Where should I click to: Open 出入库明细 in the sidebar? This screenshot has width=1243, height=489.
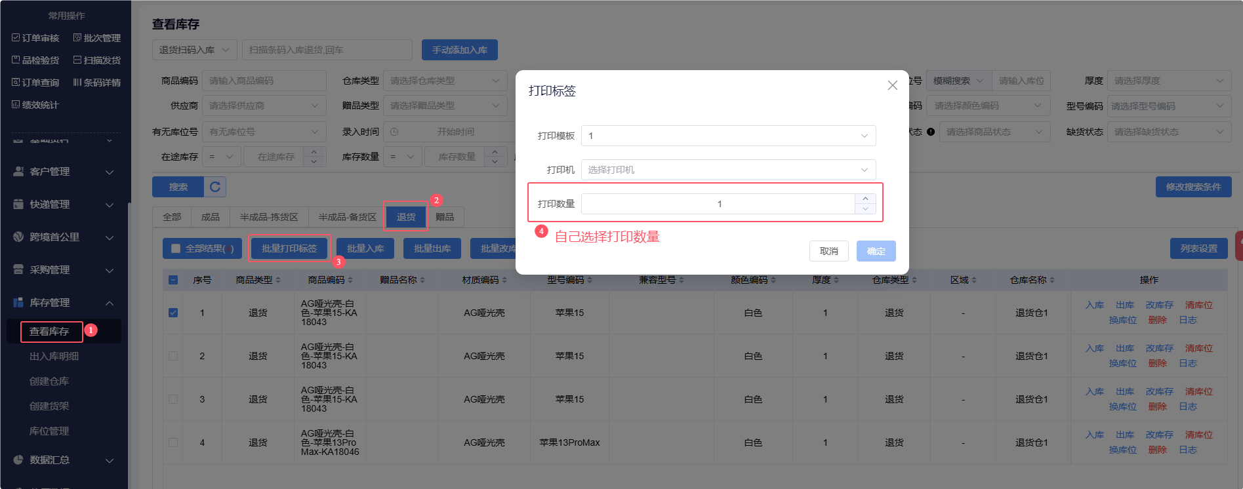click(x=54, y=357)
